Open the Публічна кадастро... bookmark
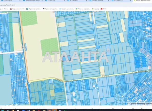Image resolution: width=152 pixels, height=111 pixels. (83, 9)
